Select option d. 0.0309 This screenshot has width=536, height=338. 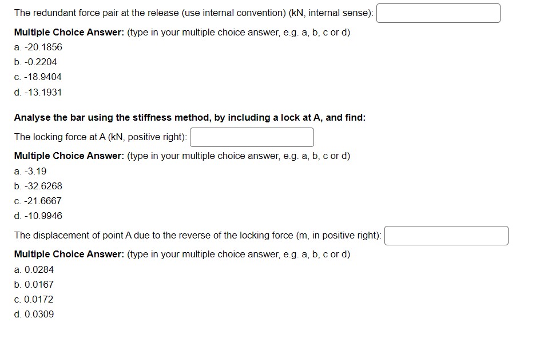34,314
